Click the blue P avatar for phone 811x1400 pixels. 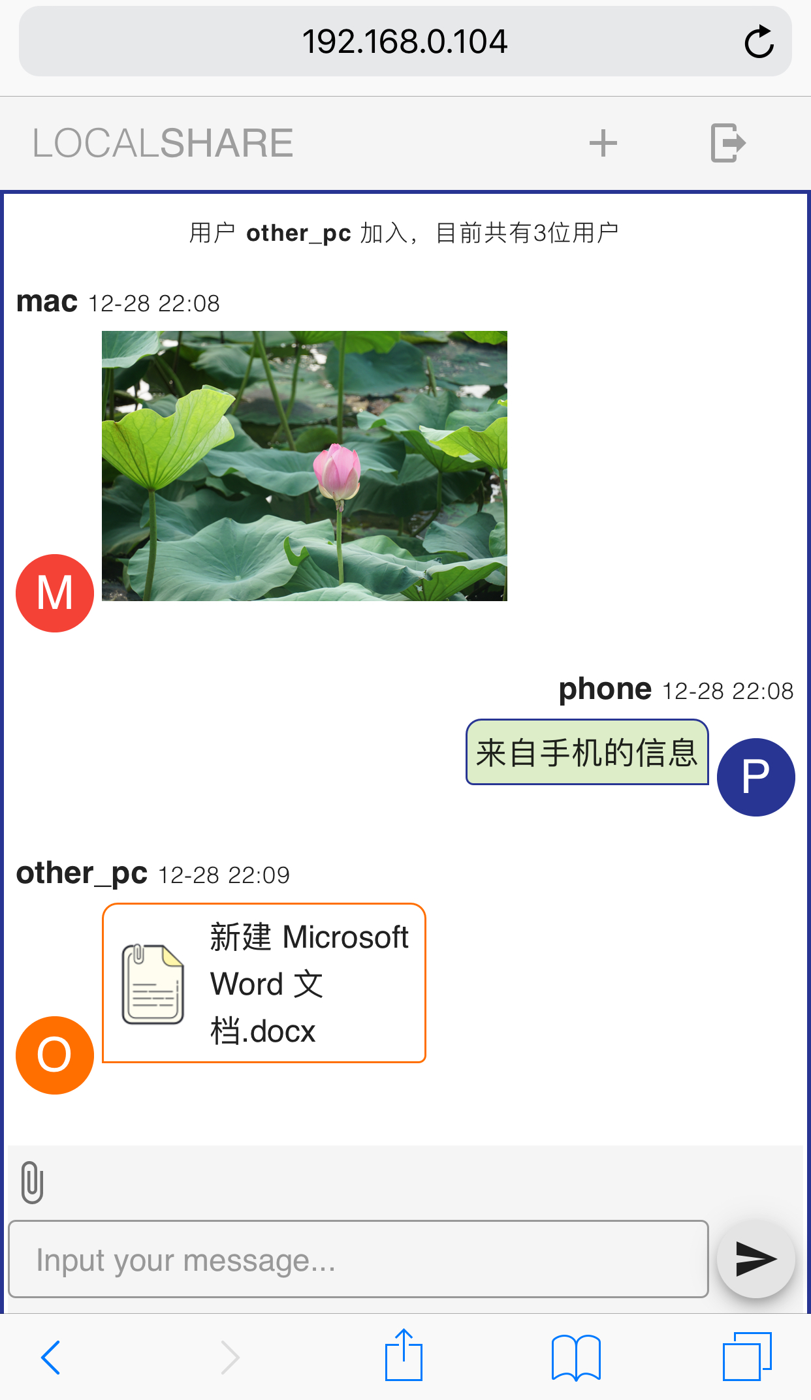tap(755, 777)
